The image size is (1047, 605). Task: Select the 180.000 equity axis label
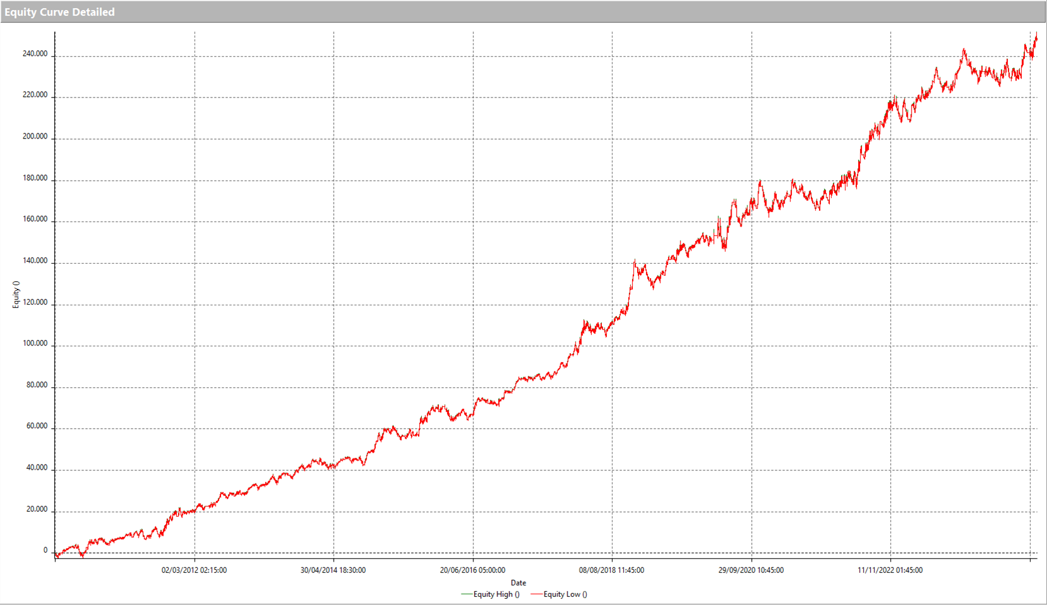(35, 178)
